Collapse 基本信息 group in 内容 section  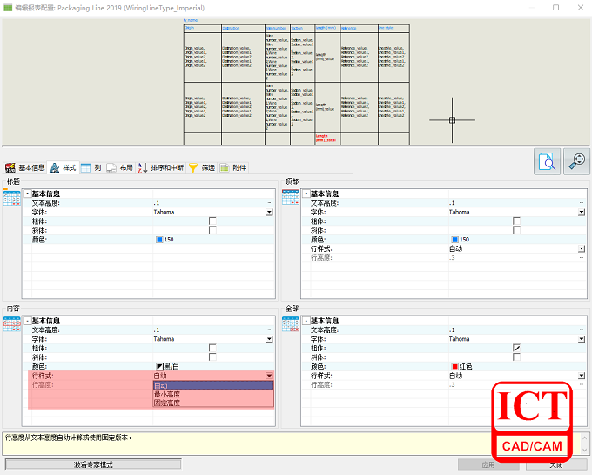click(27, 321)
